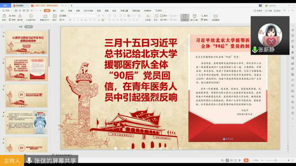This screenshot has height=166, width=296.
Task: Click the zoom out minus icon
Action: pos(262,160)
